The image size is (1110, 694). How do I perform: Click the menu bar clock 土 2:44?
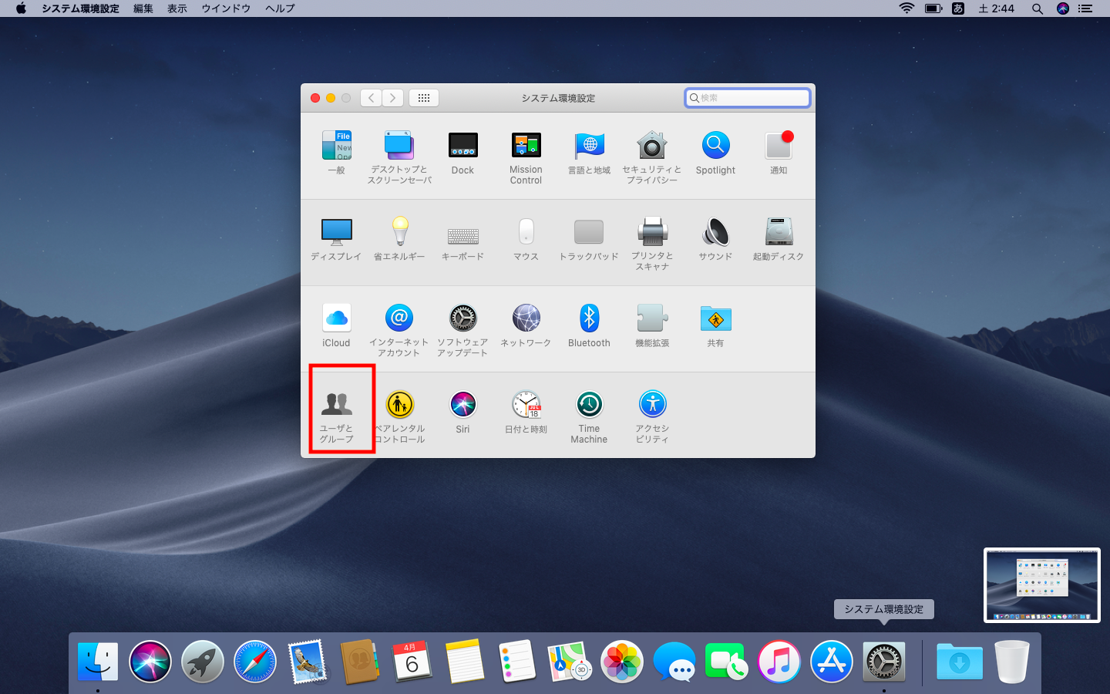(997, 8)
